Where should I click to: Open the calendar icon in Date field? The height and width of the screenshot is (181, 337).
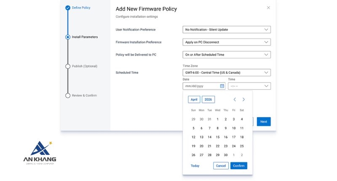(x=222, y=86)
